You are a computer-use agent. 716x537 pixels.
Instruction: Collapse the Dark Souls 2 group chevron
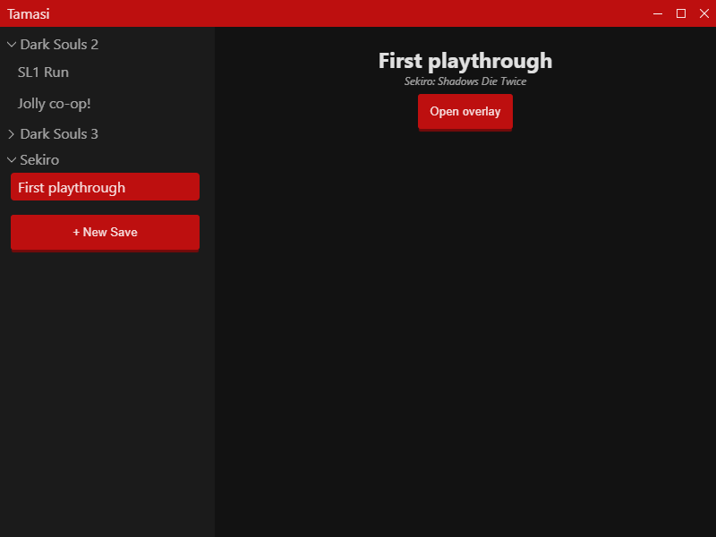pyautogui.click(x=12, y=44)
